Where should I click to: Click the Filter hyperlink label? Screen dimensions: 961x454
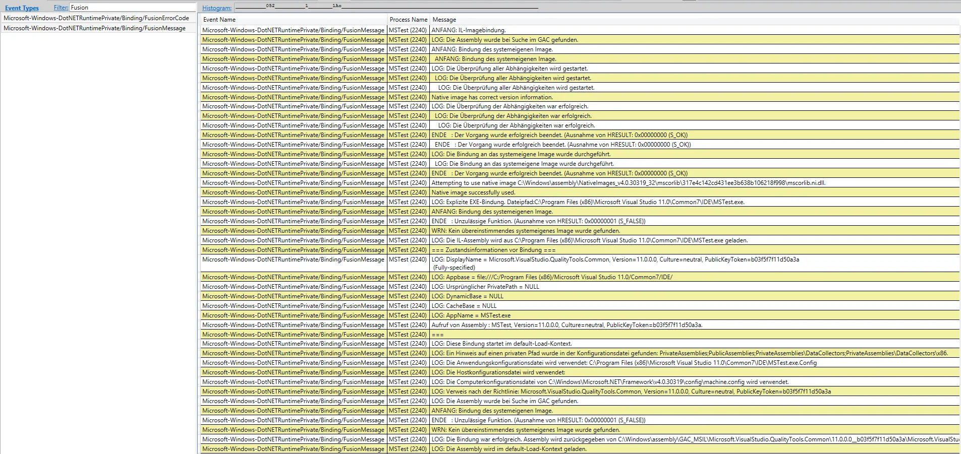[61, 8]
